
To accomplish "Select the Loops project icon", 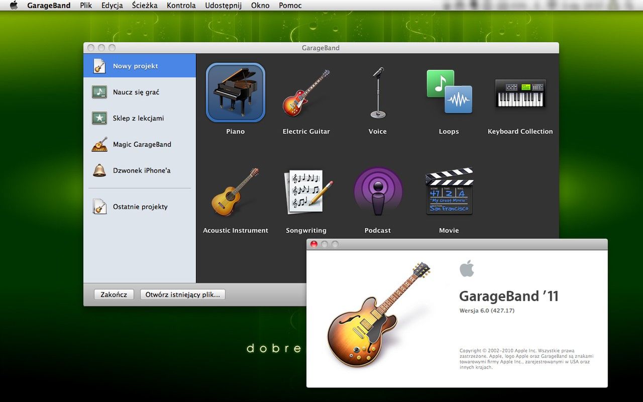I will tap(449, 92).
